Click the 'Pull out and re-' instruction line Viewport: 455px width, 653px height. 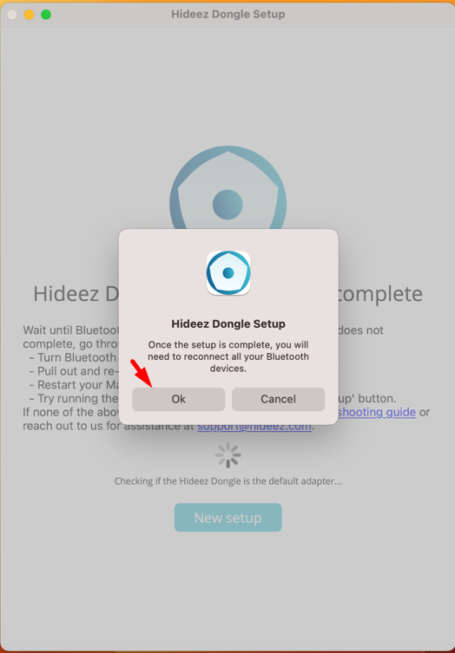pyautogui.click(x=74, y=371)
